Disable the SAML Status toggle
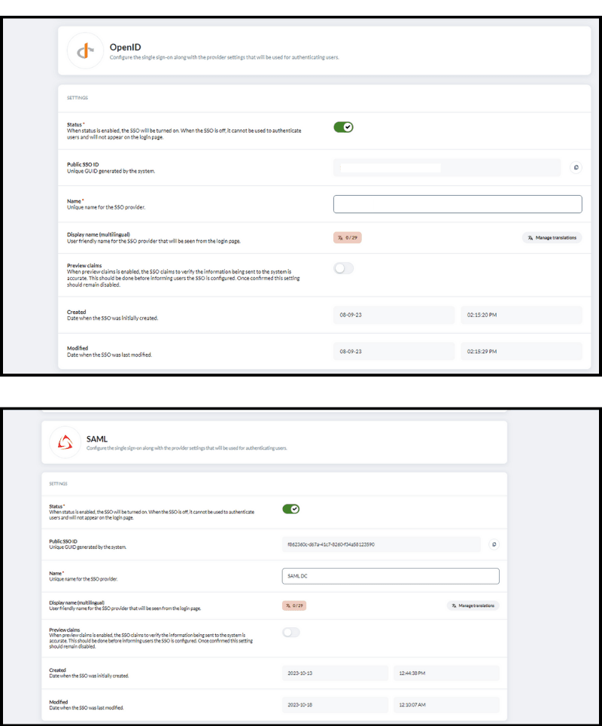The height and width of the screenshot is (726, 602). point(291,509)
